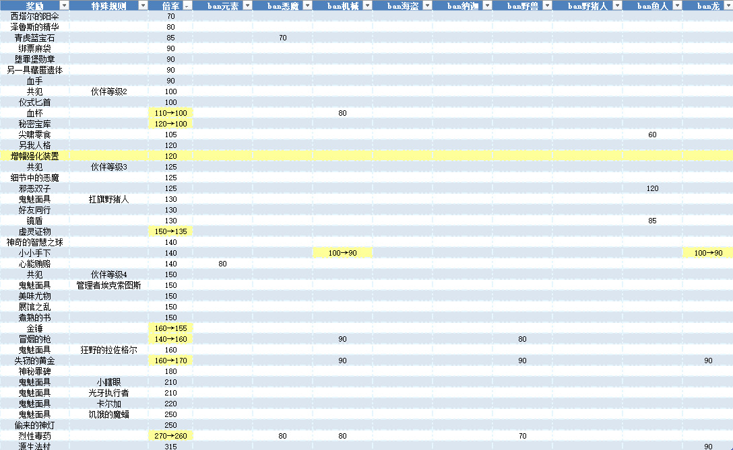
Task: Select the 邪恶双子 cell
Action: (34, 188)
